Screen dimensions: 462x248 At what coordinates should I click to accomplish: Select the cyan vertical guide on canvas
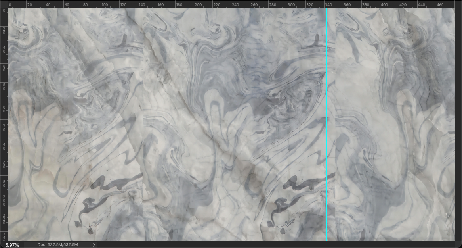pyautogui.click(x=326, y=119)
